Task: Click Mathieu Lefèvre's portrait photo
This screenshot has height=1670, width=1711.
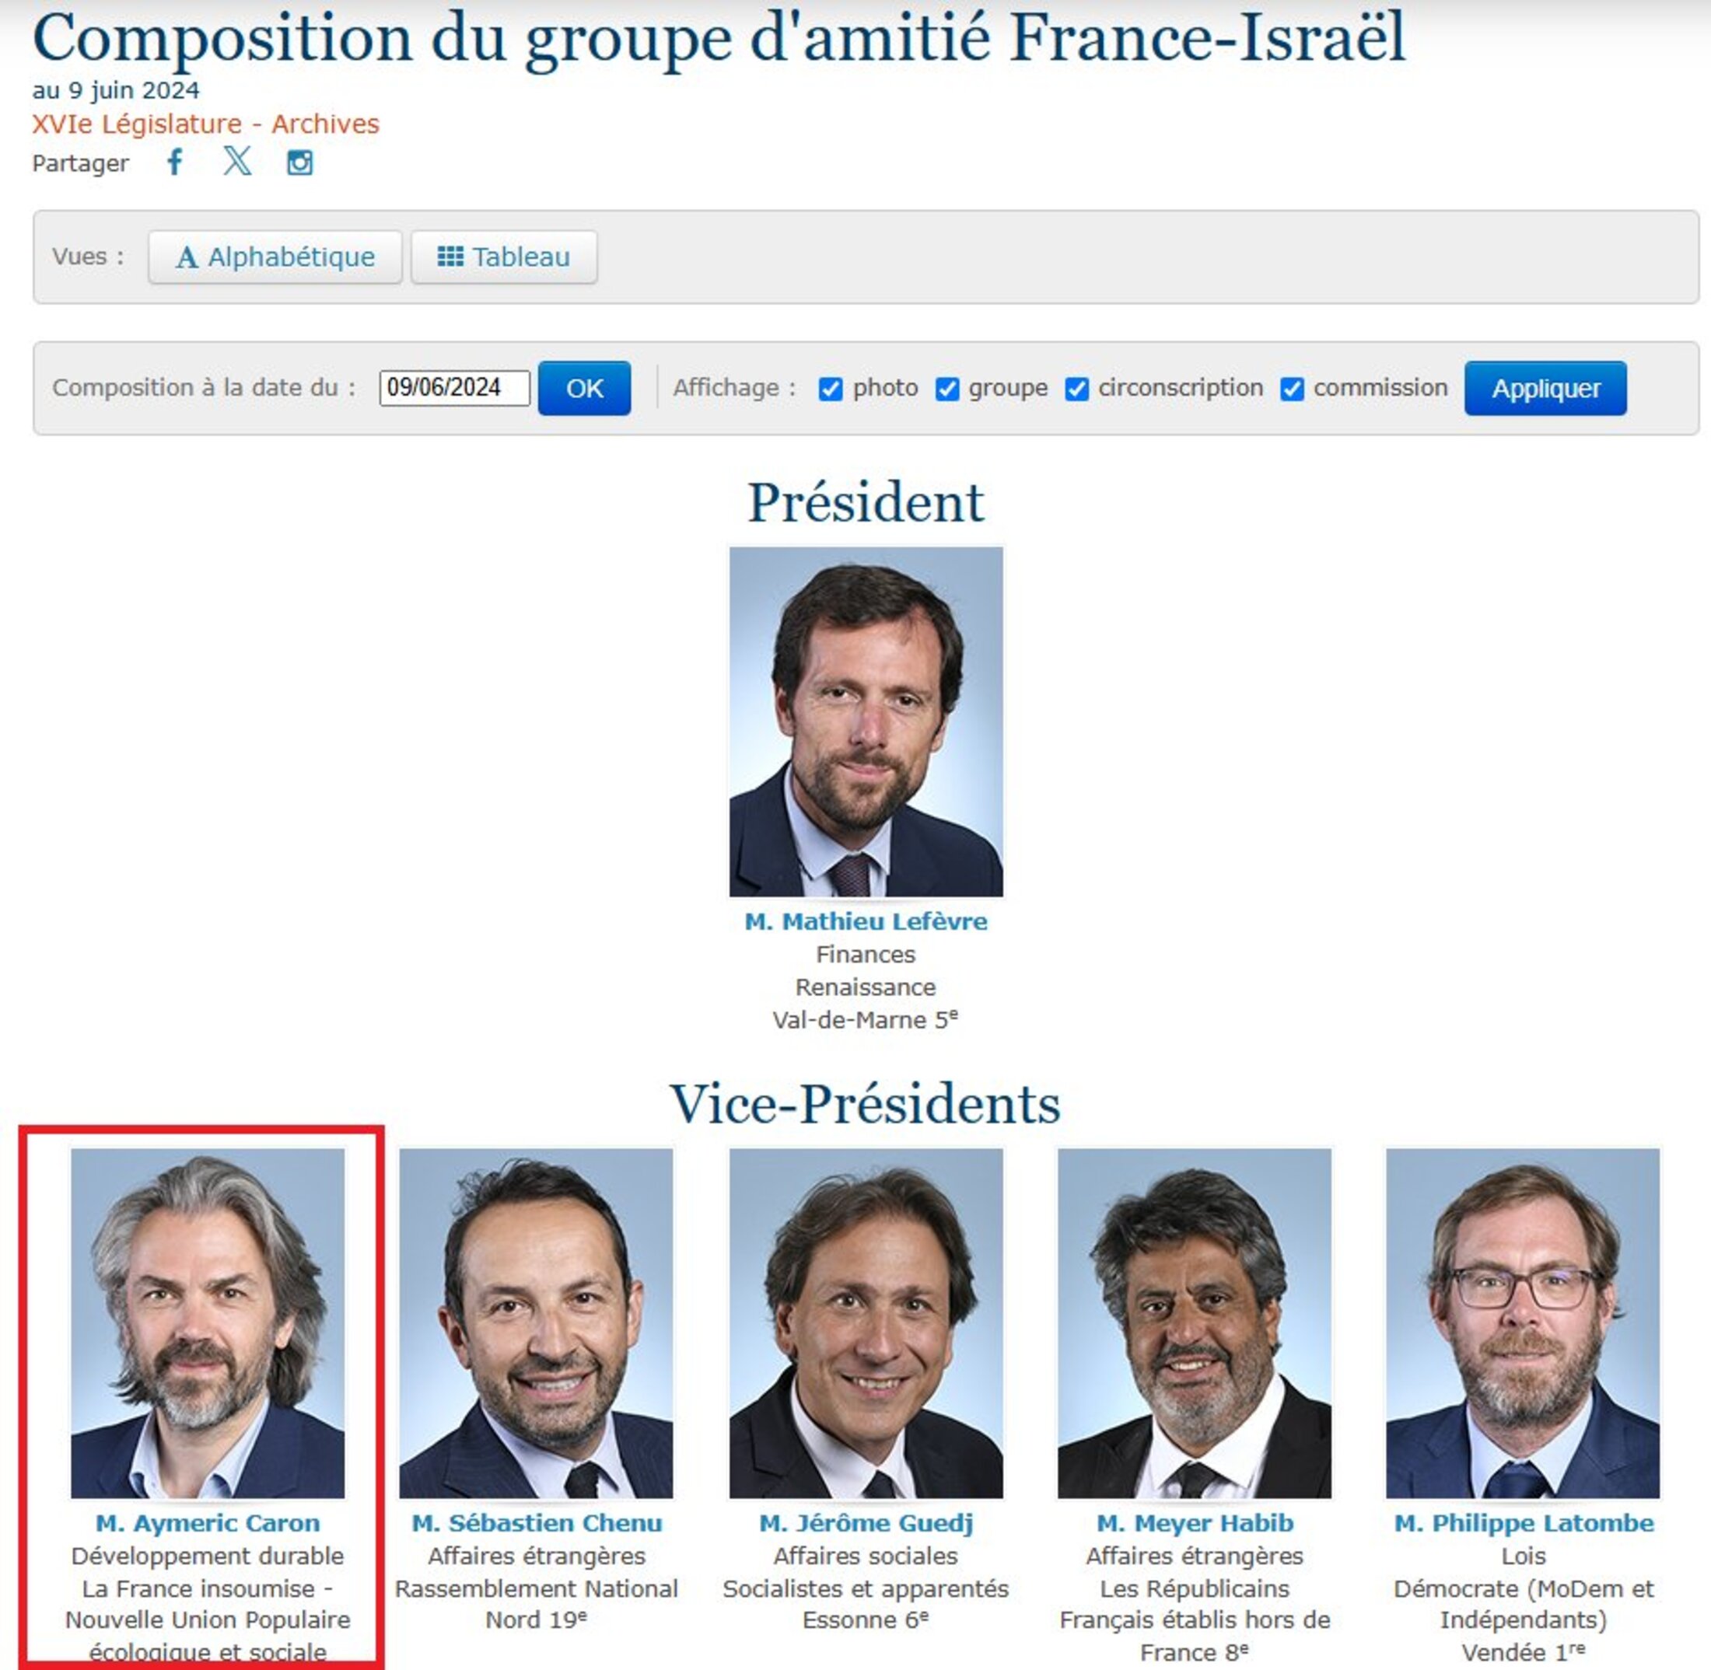Action: pyautogui.click(x=866, y=721)
